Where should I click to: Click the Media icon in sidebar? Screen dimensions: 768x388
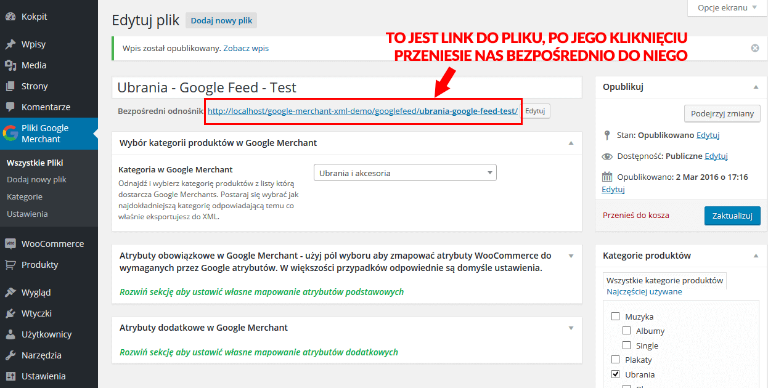coord(10,65)
